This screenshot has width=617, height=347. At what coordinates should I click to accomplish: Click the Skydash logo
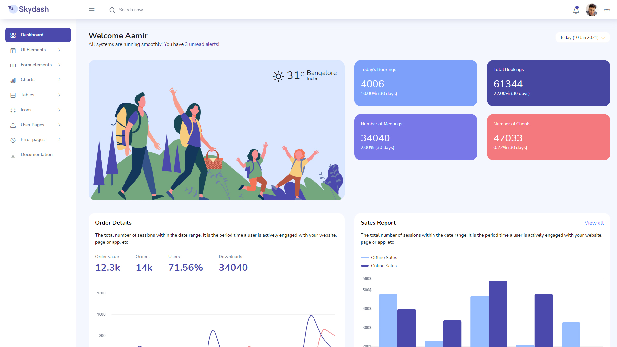click(28, 9)
